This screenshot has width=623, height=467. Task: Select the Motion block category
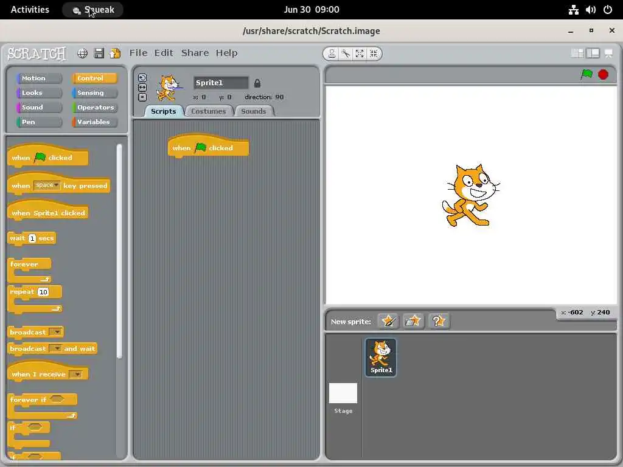pos(39,78)
